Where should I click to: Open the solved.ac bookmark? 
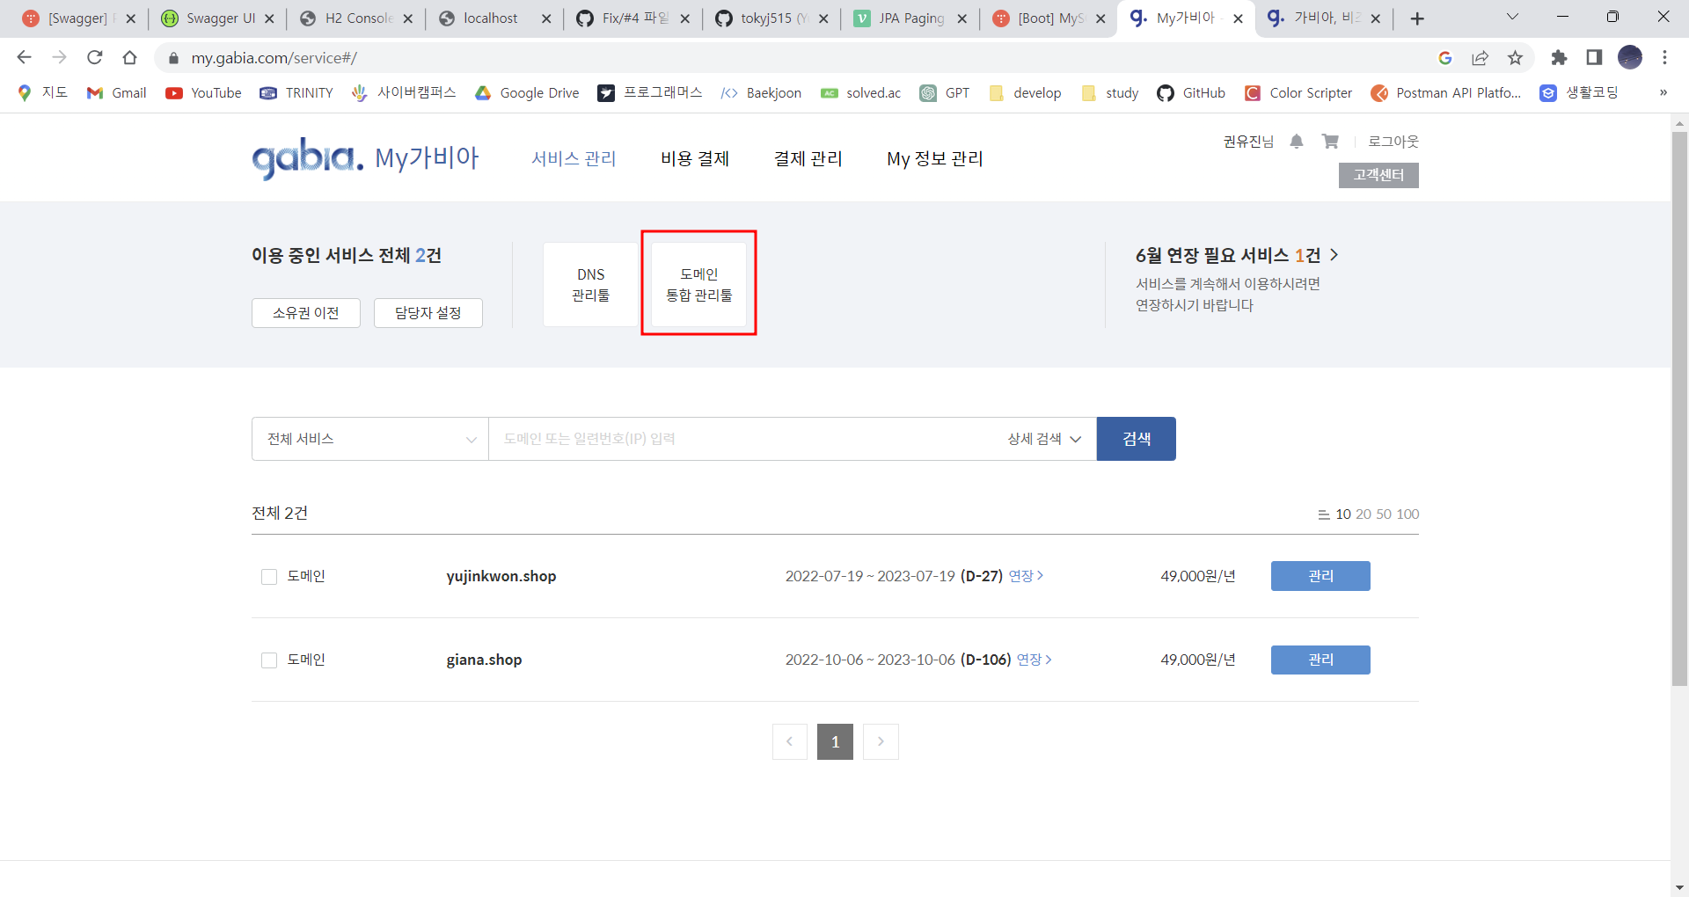[860, 93]
